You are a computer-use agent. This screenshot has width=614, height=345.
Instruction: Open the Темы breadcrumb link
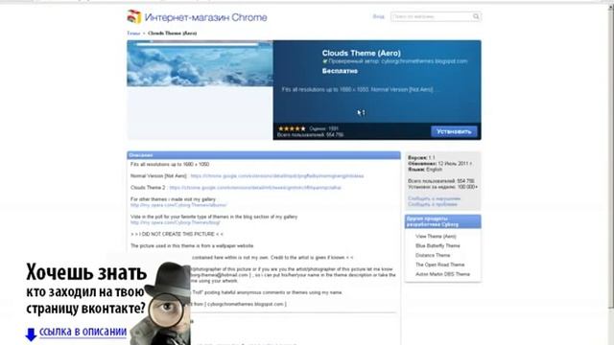point(133,34)
